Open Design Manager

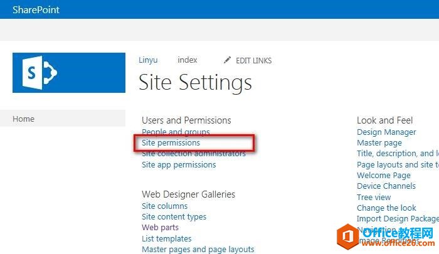tap(386, 132)
